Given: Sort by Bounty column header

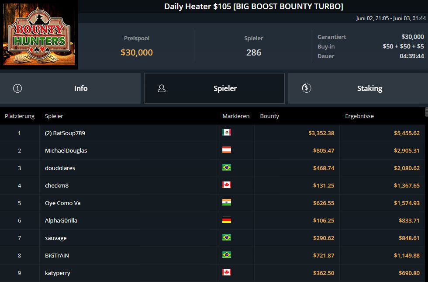Looking at the screenshot, I should tap(269, 116).
